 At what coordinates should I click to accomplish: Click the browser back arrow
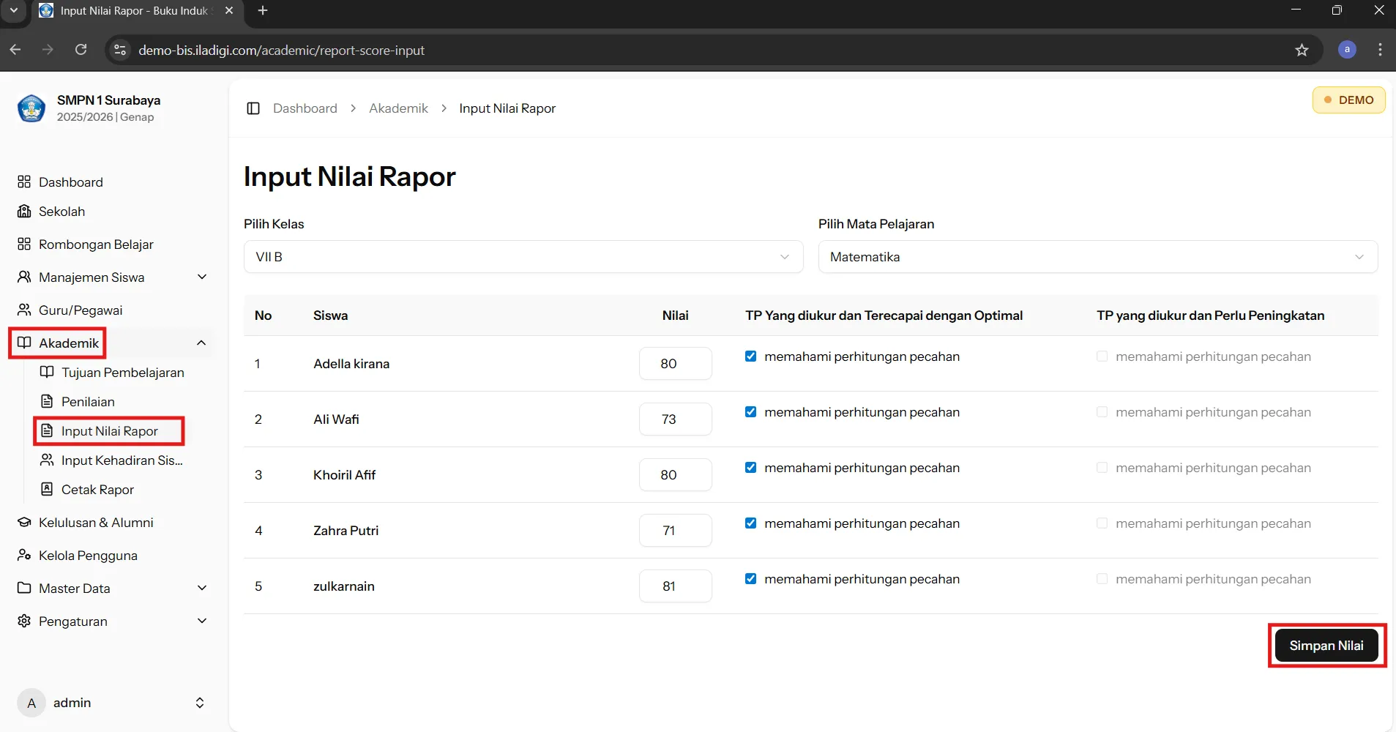[15, 50]
